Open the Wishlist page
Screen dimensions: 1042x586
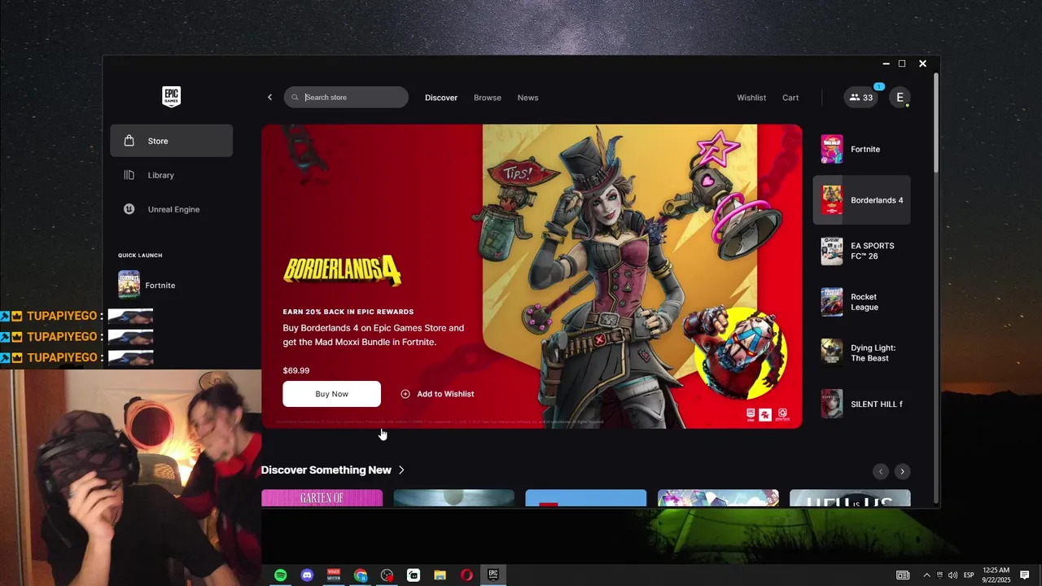pos(751,98)
